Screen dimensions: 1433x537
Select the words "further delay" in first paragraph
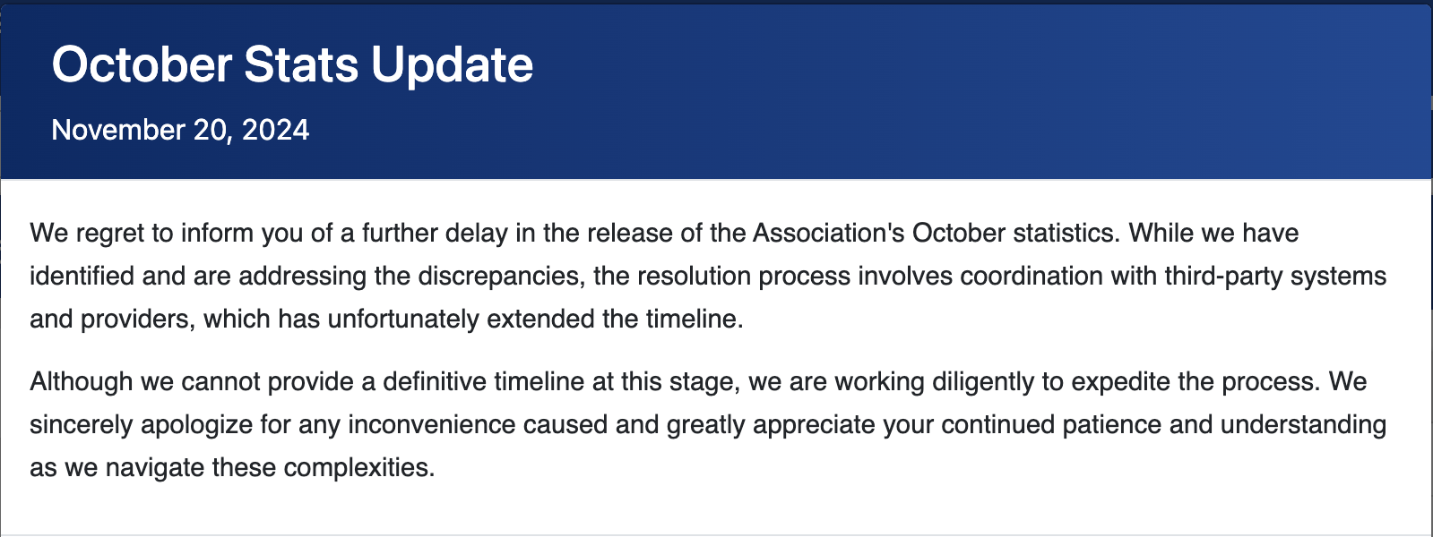tap(435, 234)
